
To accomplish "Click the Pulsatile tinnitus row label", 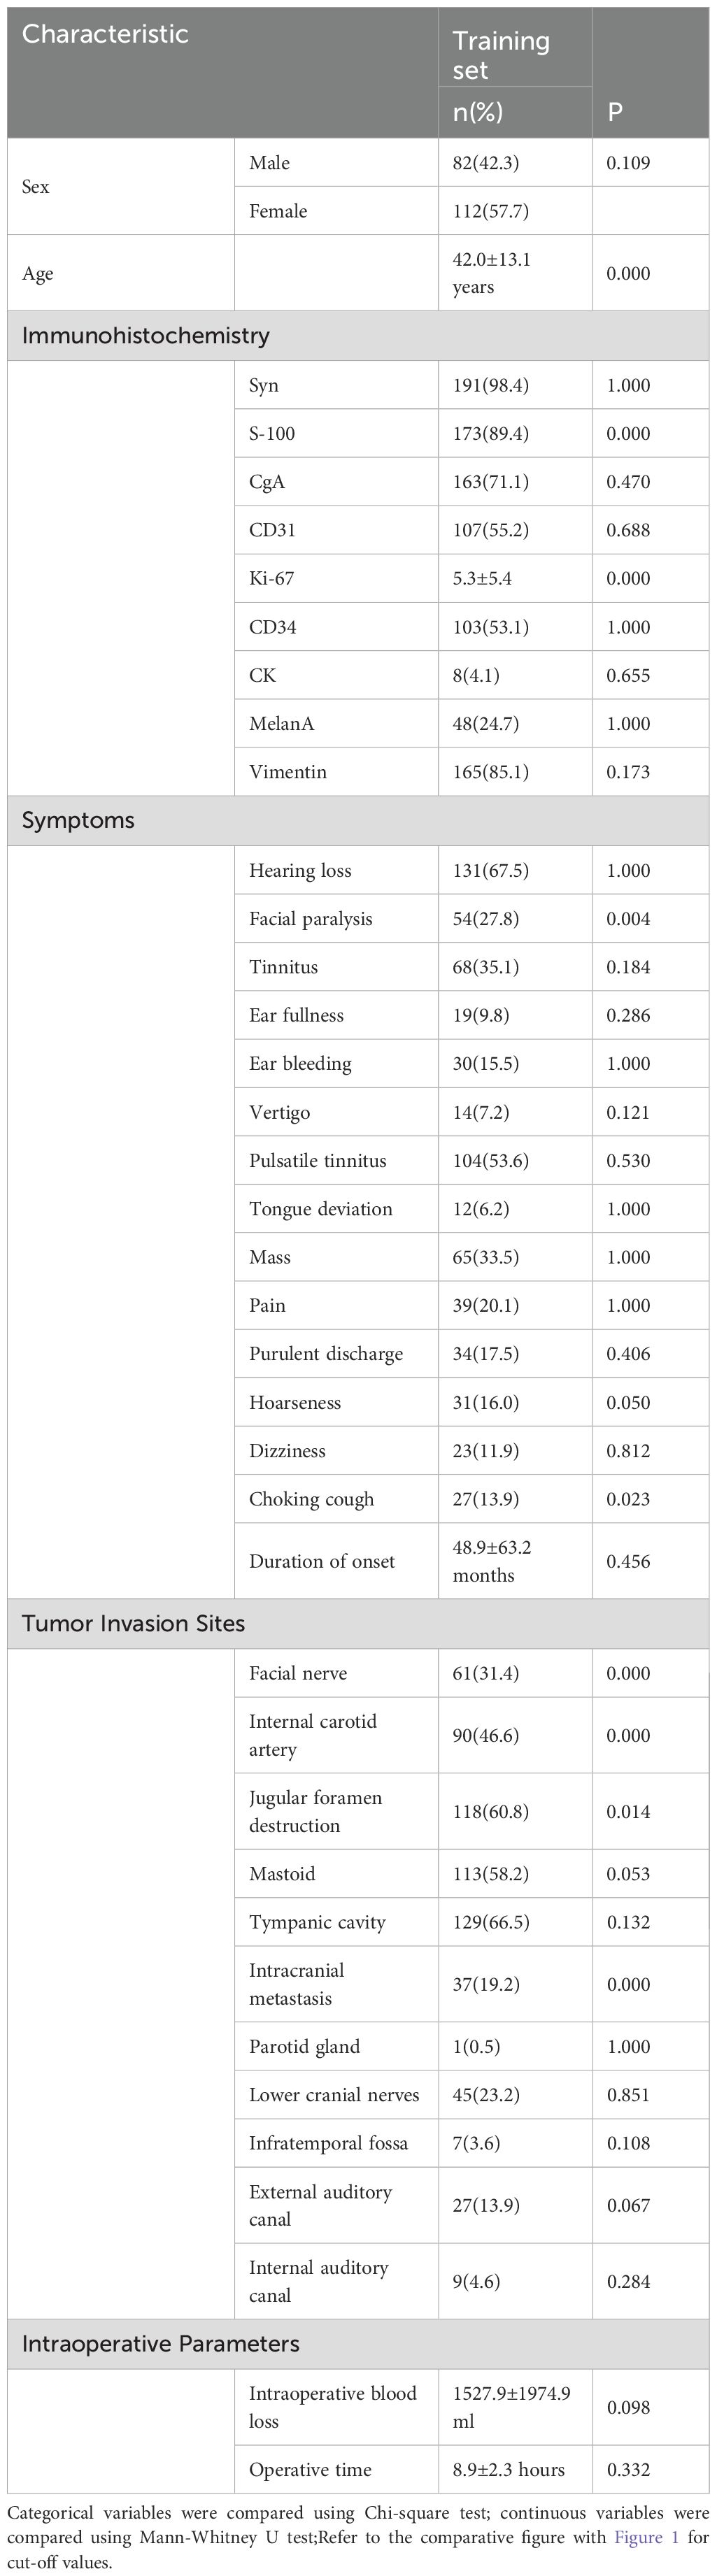I will 317,1161.
